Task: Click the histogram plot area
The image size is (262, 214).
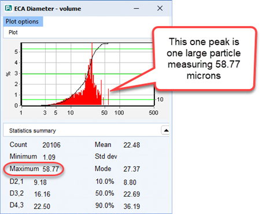Action: (88, 74)
